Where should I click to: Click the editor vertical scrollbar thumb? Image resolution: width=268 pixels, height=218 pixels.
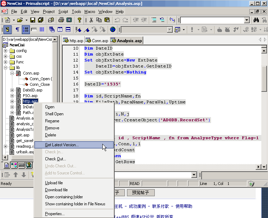264,79
